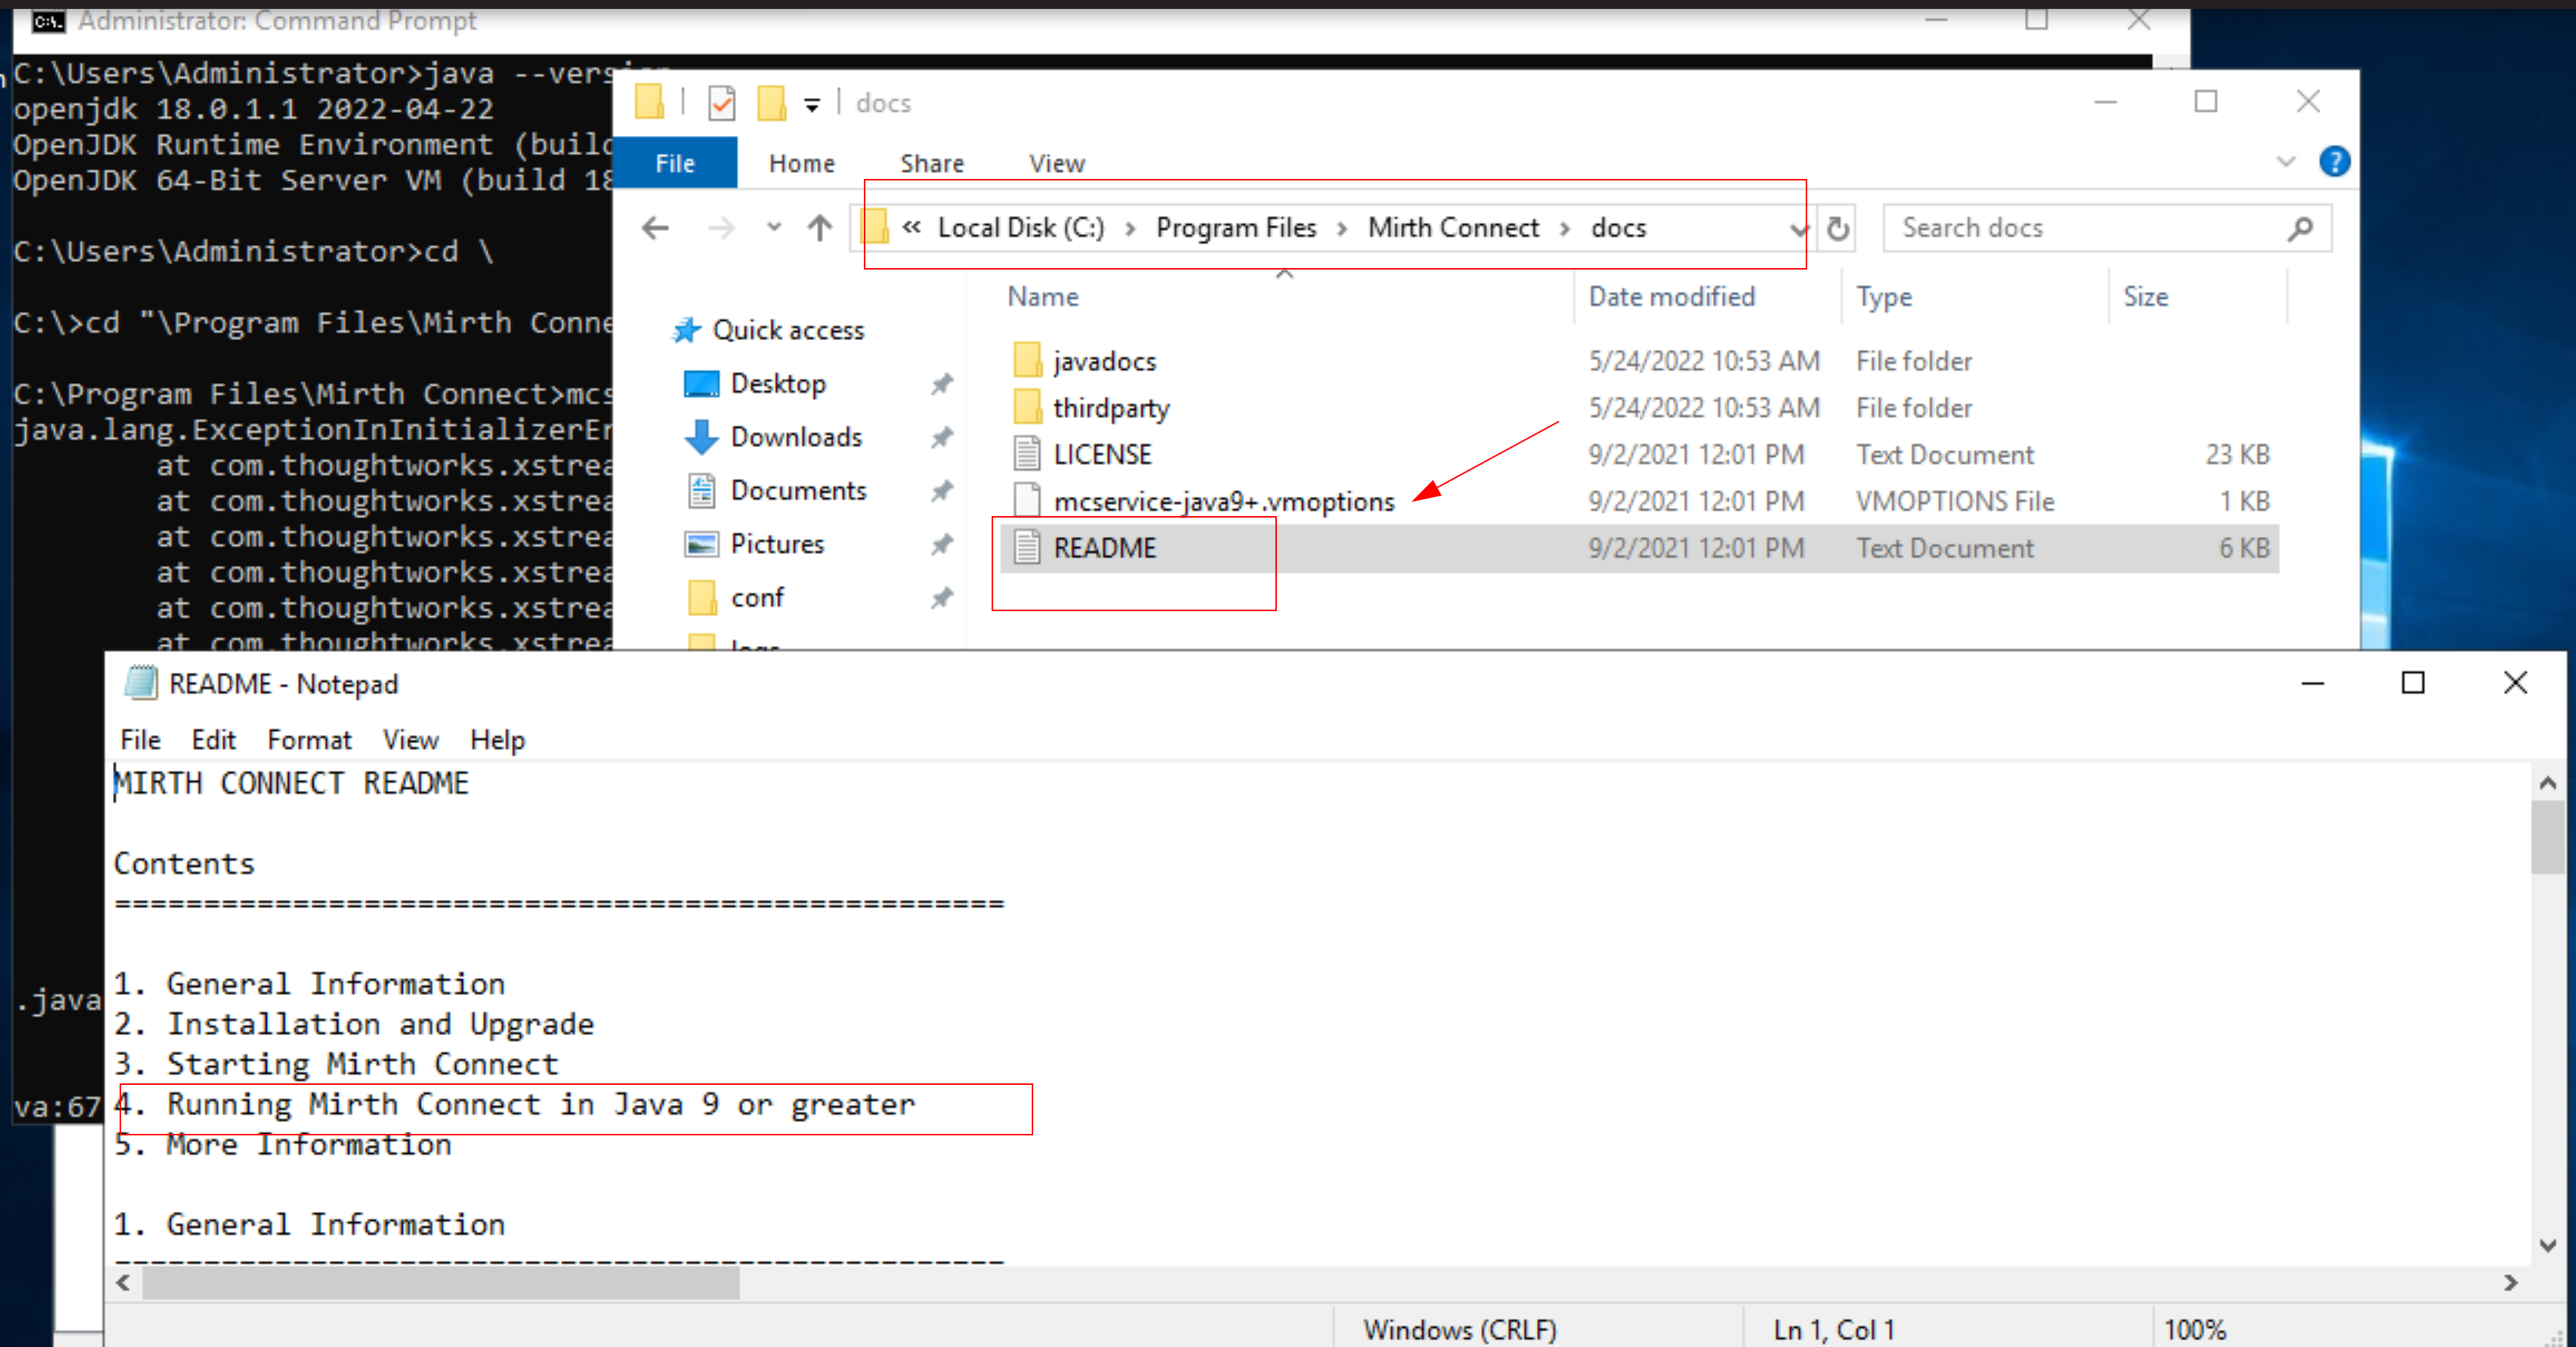
Task: Select the mcservice-java9+.vmoptions file
Action: click(1222, 502)
